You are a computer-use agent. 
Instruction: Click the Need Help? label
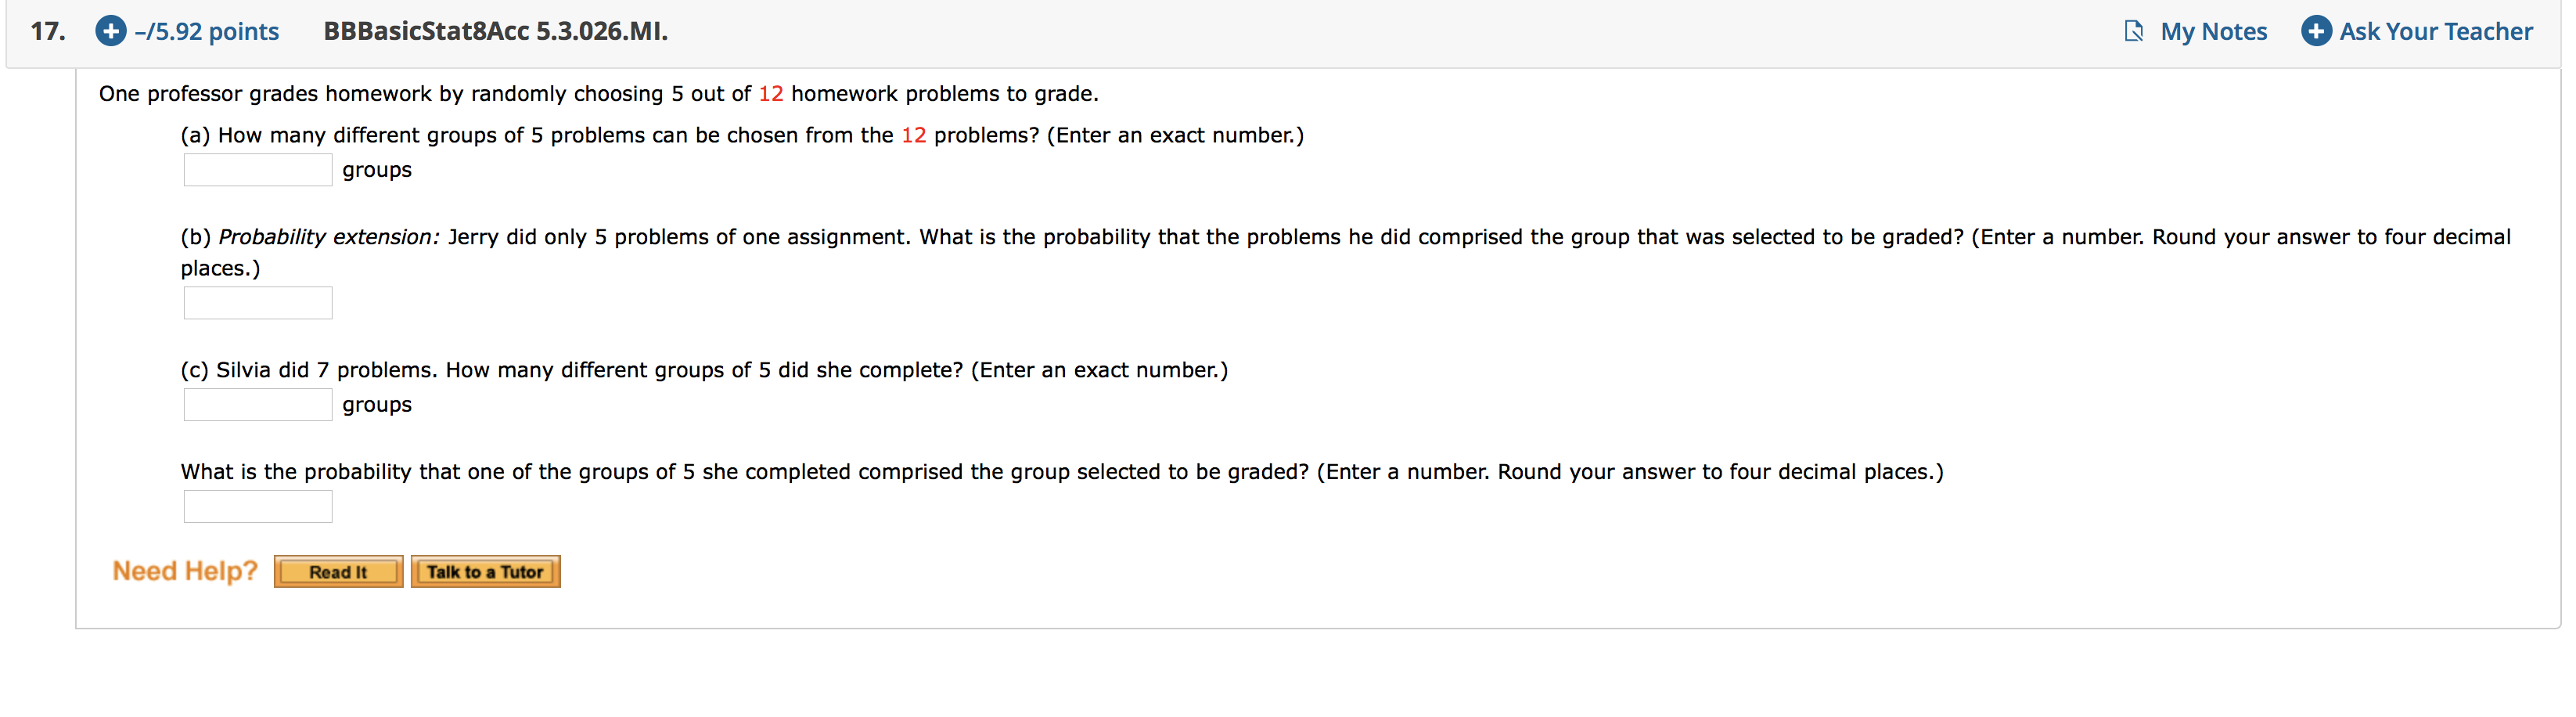click(x=185, y=571)
